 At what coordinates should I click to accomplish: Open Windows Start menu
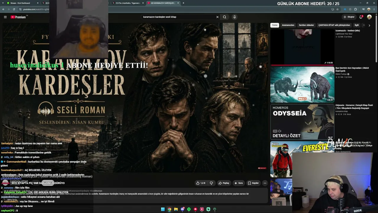click(x=163, y=209)
